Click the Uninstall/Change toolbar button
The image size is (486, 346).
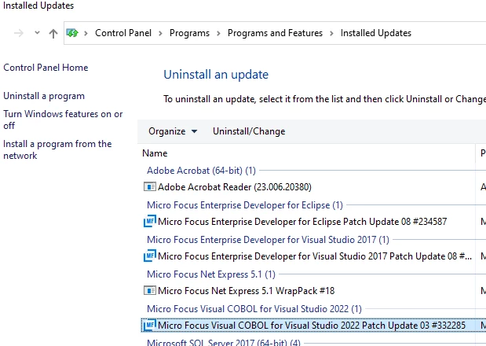coord(249,131)
